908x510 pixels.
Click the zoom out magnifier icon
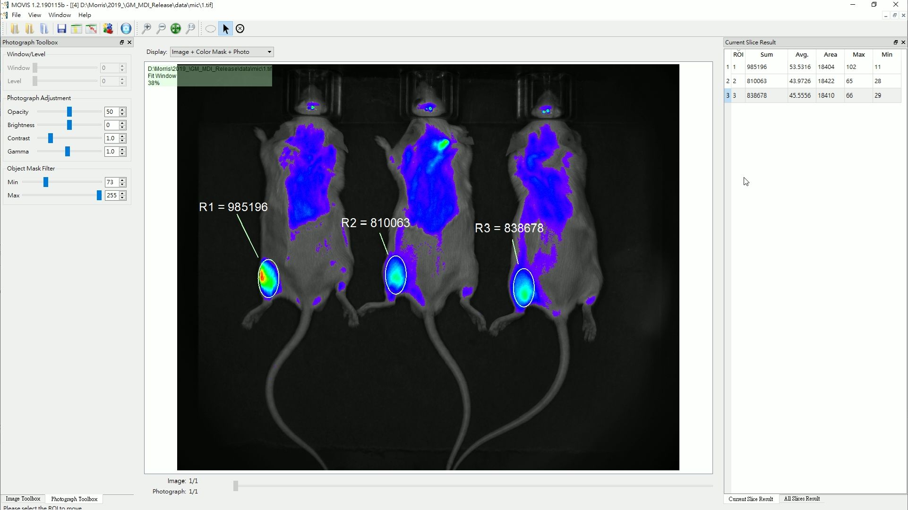(161, 29)
